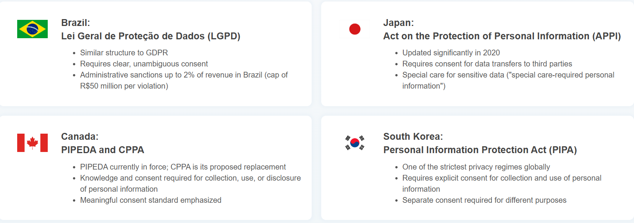This screenshot has width=634, height=223.
Task: Click the Act on Protection of Personal Information title
Action: point(502,36)
